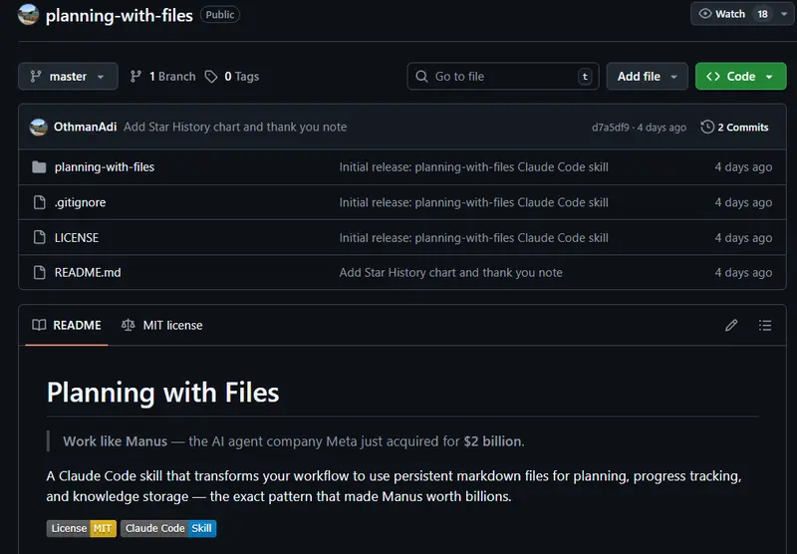Open the README outline list icon
Viewport: 797px width, 554px height.
pos(765,325)
